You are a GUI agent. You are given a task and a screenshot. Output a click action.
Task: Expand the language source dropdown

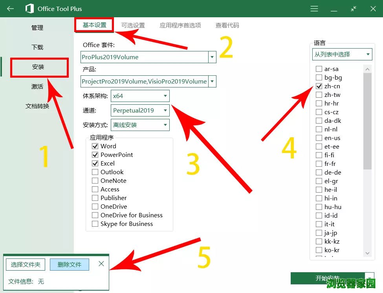[368, 55]
